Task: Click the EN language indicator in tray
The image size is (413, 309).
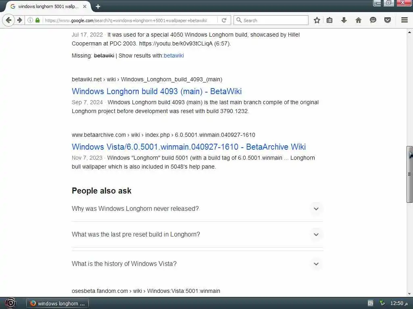Action: [x=370, y=303]
